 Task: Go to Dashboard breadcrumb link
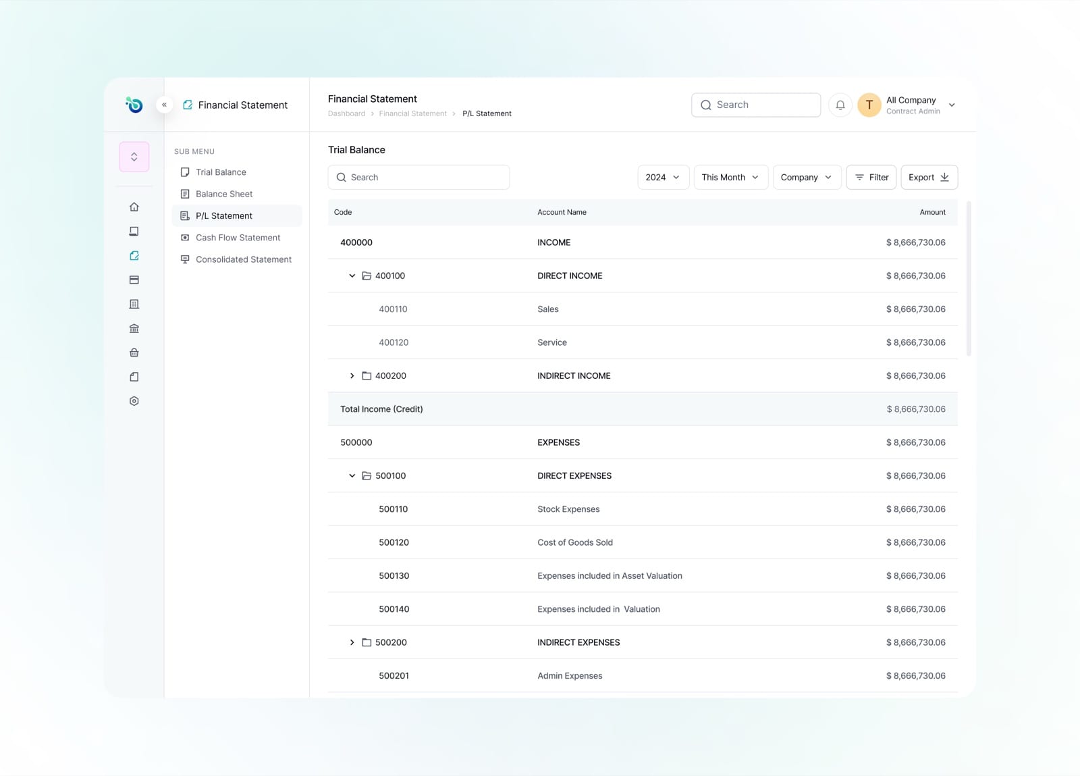click(346, 113)
